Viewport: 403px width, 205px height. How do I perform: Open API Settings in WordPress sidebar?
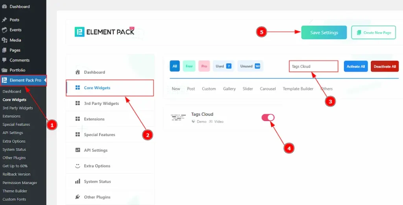(x=13, y=133)
